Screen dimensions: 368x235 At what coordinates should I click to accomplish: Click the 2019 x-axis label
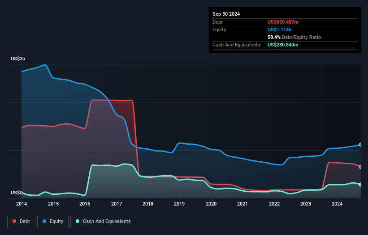tap(179, 204)
